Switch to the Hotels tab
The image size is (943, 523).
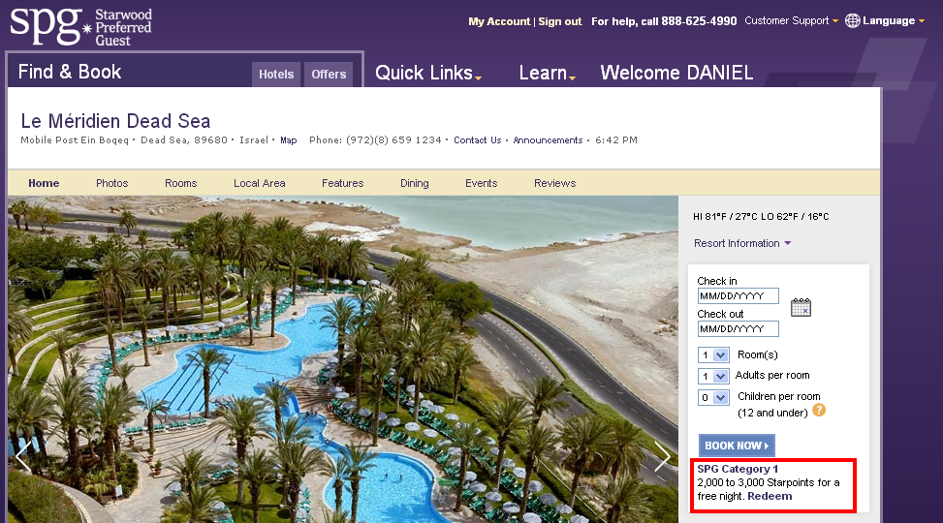(x=276, y=75)
